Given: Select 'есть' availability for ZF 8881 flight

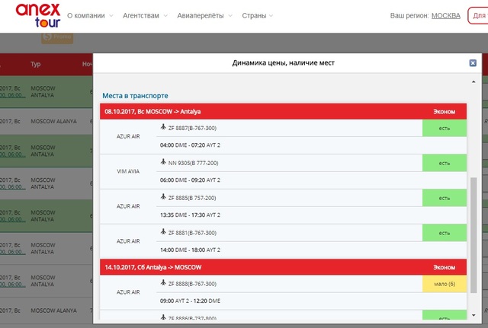Looking at the screenshot, I should point(444,233).
